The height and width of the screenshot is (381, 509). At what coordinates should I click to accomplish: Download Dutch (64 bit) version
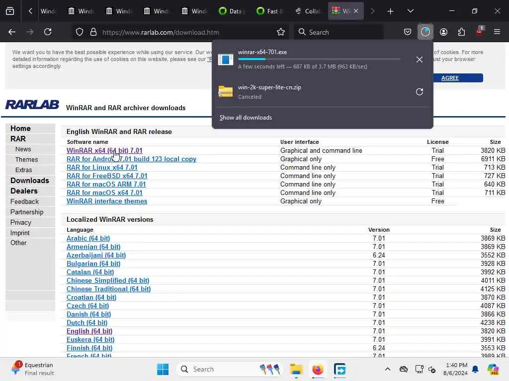87,322
